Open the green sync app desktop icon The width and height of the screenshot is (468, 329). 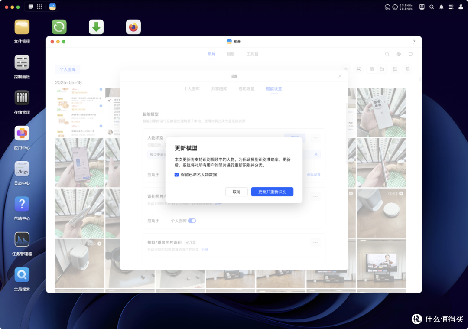pos(59,27)
